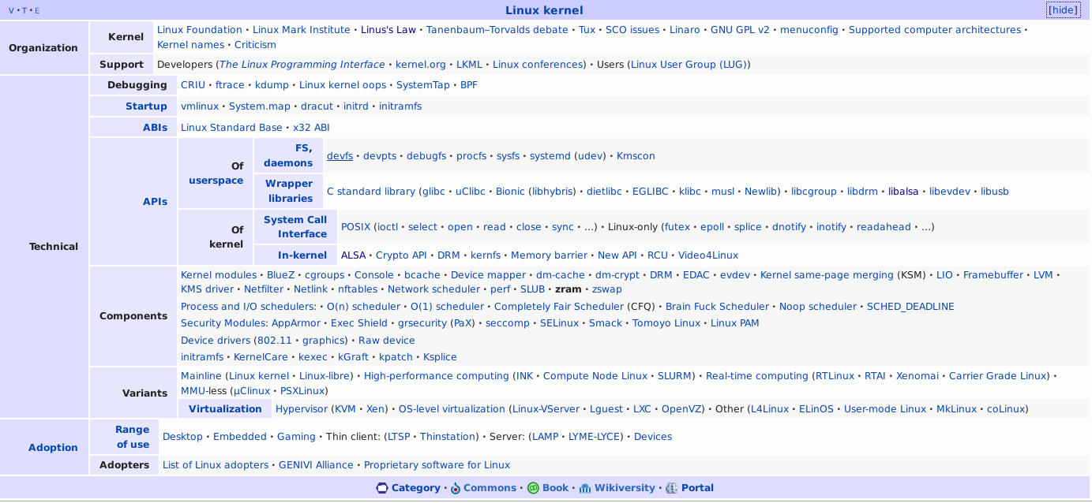Click the GNU GPL v2 link
Viewport: 1092px width, 503px height.
(740, 30)
